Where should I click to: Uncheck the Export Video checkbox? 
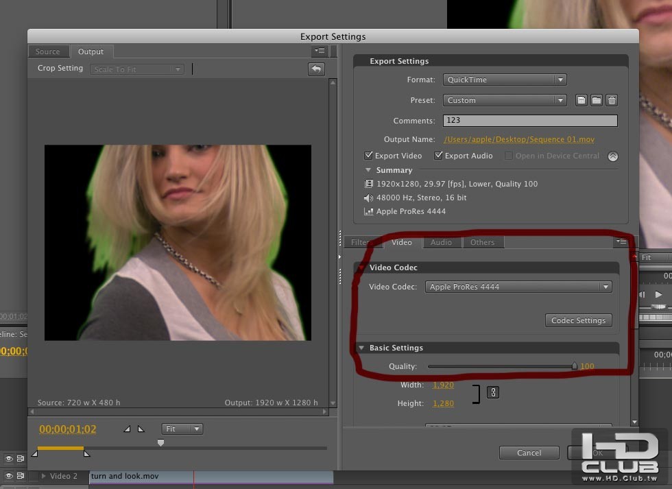(x=369, y=156)
